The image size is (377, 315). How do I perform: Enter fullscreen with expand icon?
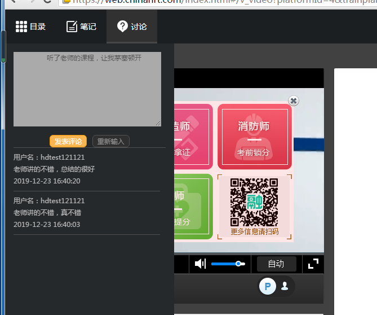pyautogui.click(x=313, y=264)
